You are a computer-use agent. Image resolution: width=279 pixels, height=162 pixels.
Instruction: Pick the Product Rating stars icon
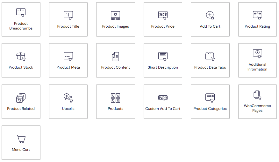[257, 15]
